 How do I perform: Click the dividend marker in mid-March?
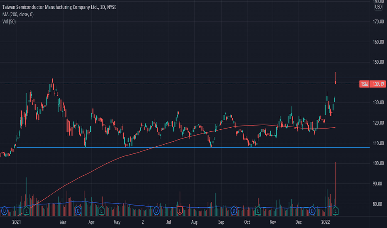point(78,211)
